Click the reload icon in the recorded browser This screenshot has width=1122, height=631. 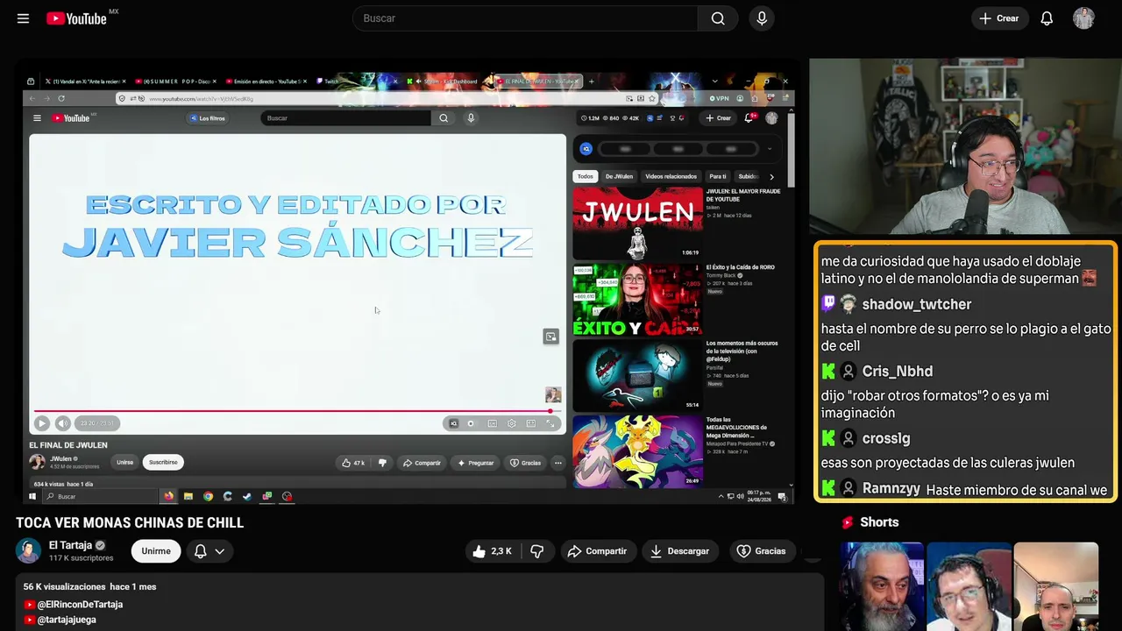(61, 98)
